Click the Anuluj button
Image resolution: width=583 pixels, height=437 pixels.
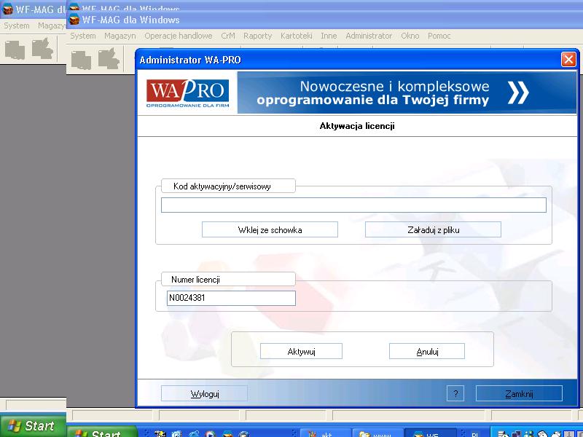pos(427,351)
